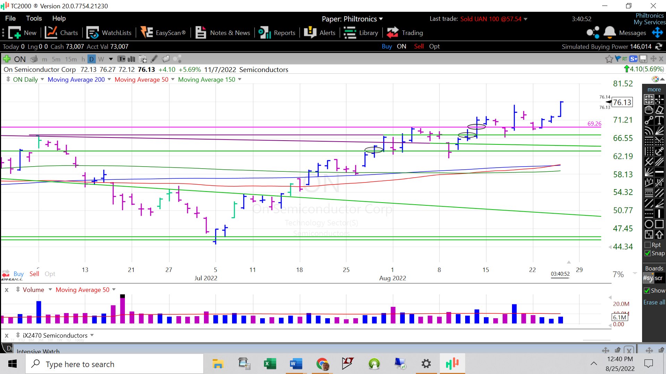The width and height of the screenshot is (666, 374).
Task: Click the star favorite icon
Action: 609,59
